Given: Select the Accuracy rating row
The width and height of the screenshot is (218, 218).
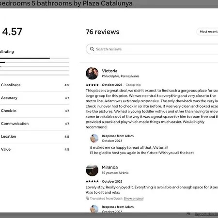Looking at the screenshot, I should [x=34, y=98].
